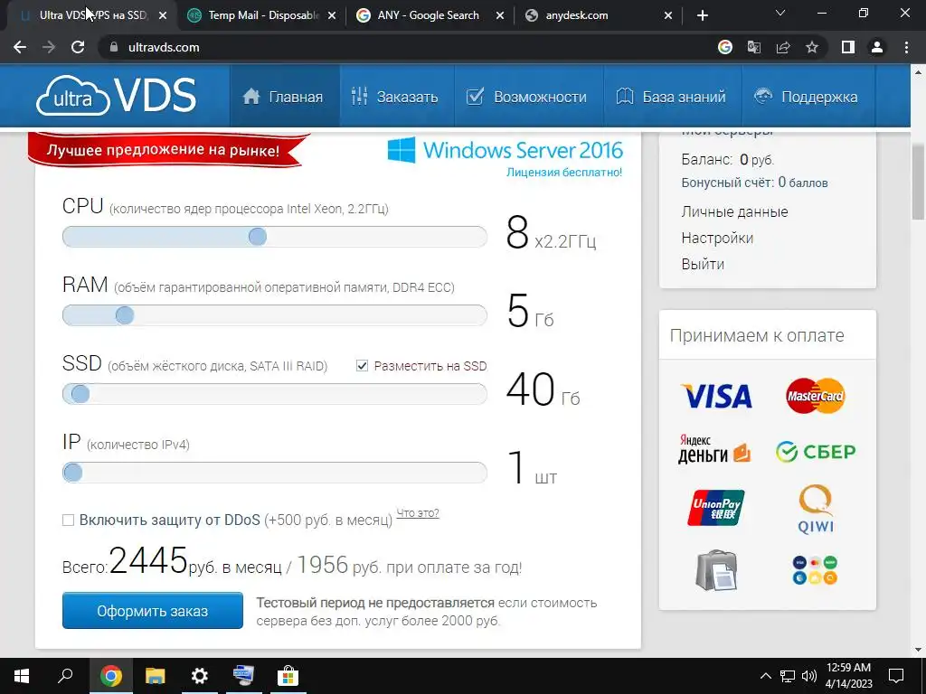This screenshot has width=926, height=694.
Task: Click the taskbar clock and date
Action: 848,676
